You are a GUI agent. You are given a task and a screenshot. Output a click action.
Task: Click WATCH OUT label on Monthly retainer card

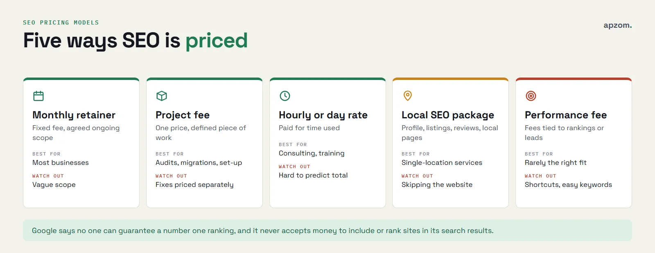[x=48, y=176]
